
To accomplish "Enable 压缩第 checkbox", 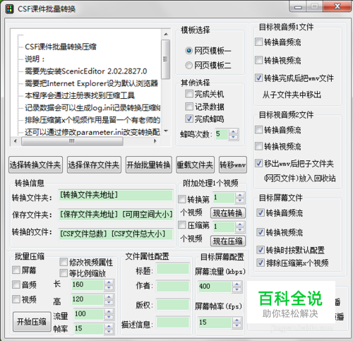I will (182, 225).
